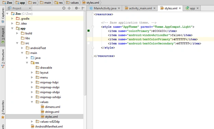This screenshot has width=214, height=129.
Task: Collapse the main folder arrow
Action: pos(22,53)
